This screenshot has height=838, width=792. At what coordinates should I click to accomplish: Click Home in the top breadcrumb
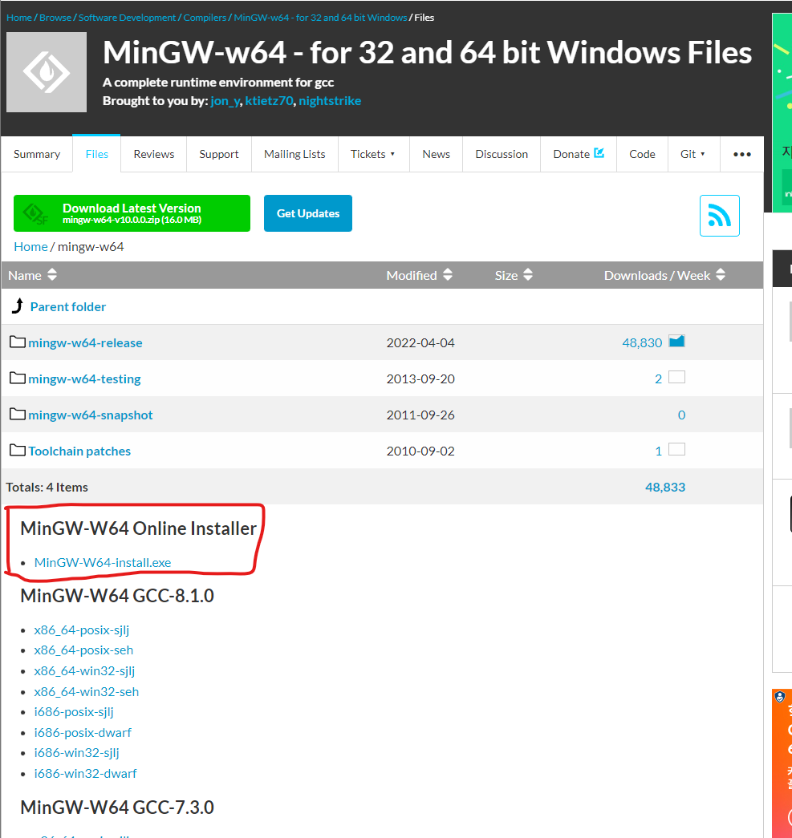coord(19,17)
